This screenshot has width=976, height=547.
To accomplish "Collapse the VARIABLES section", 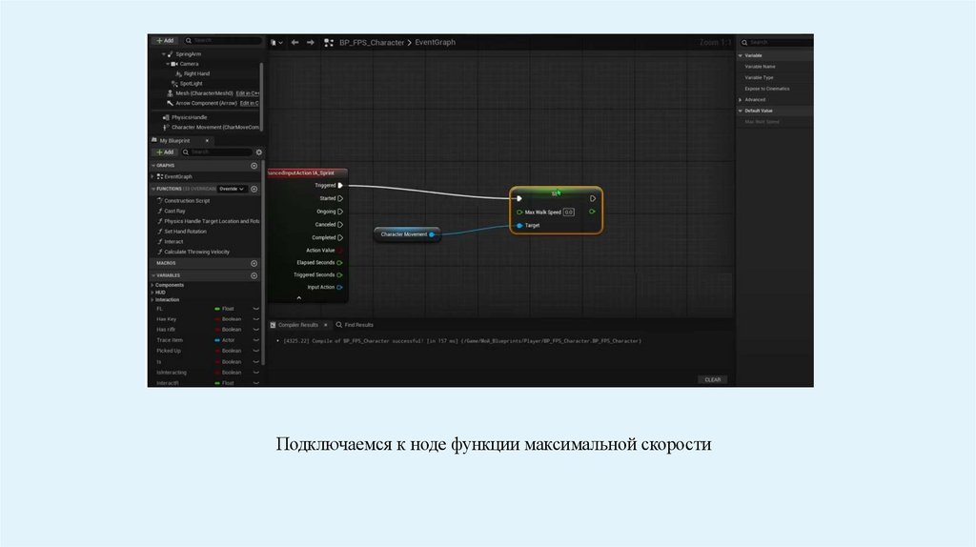I will [x=153, y=275].
